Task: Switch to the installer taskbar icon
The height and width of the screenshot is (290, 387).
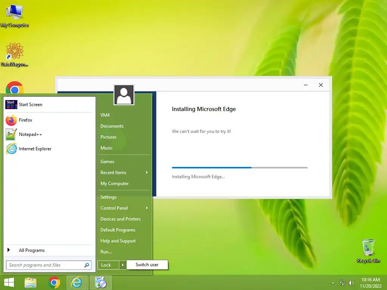Action: tap(101, 282)
